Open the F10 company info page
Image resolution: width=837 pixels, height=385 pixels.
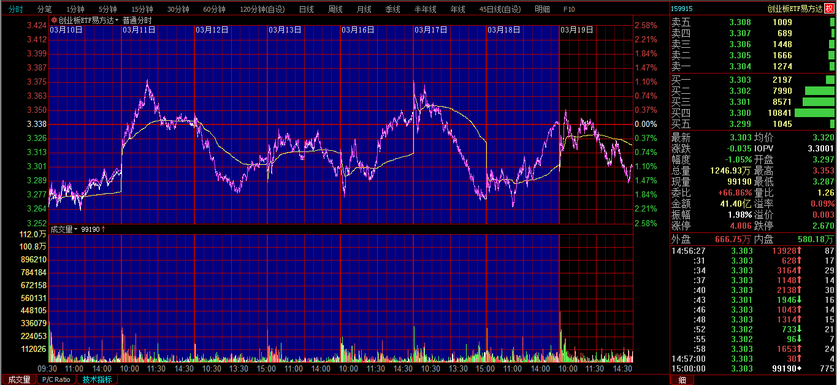point(569,9)
